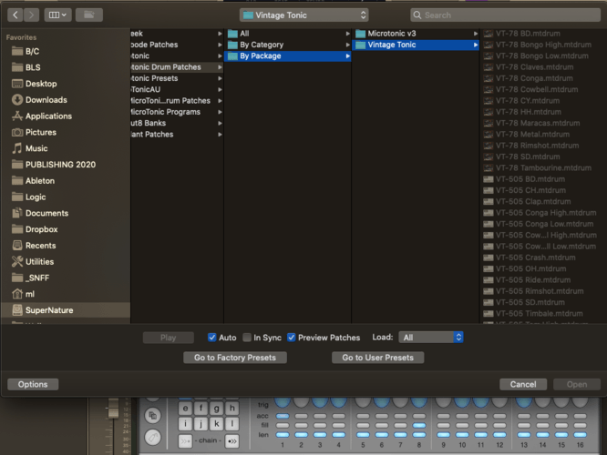607x455 pixels.
Task: Click the Search field
Action: 505,15
